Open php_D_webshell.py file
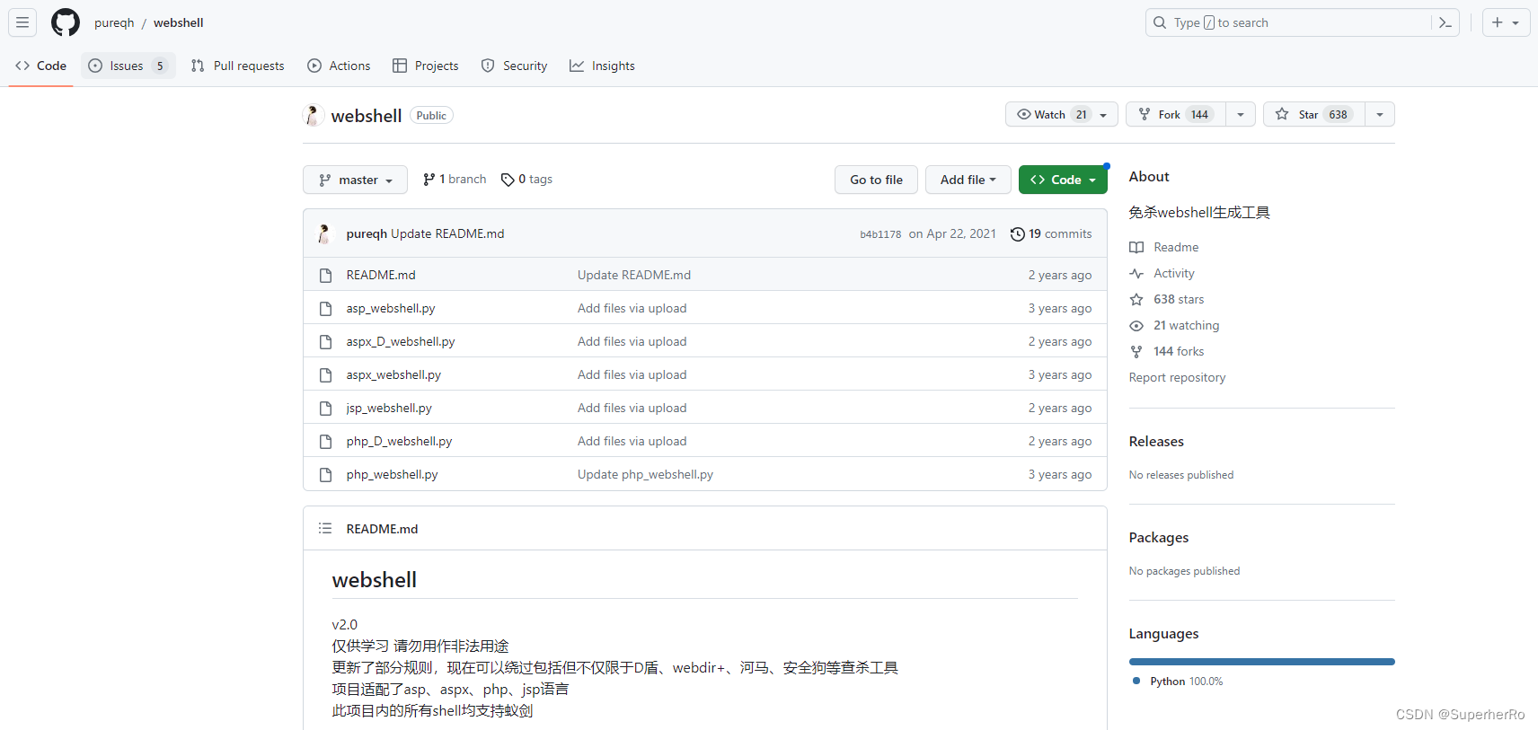This screenshot has width=1538, height=730. [x=399, y=441]
